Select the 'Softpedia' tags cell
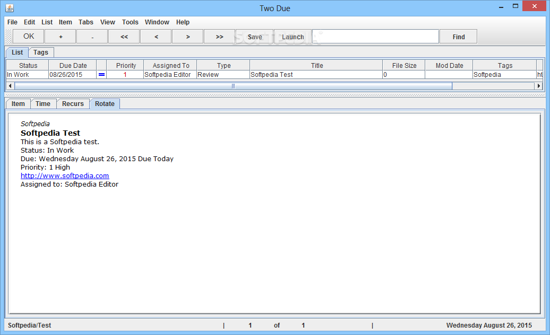This screenshot has width=550, height=335. [505, 75]
